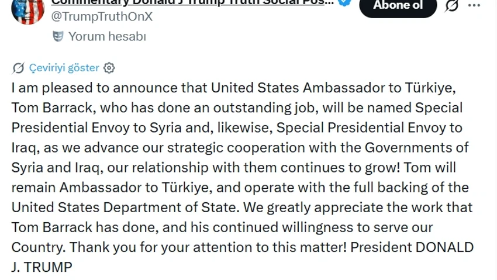
Task: Open the three-dot more options menu
Action: click(x=474, y=5)
